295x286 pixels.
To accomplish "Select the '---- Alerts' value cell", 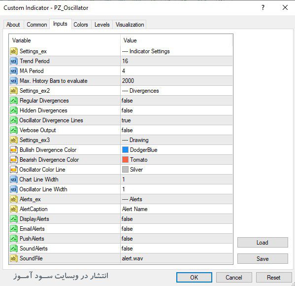I will point(176,199).
